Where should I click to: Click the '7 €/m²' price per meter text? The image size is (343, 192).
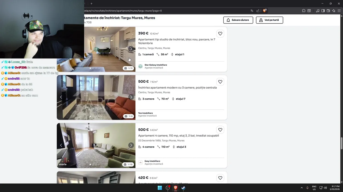tap(154, 82)
